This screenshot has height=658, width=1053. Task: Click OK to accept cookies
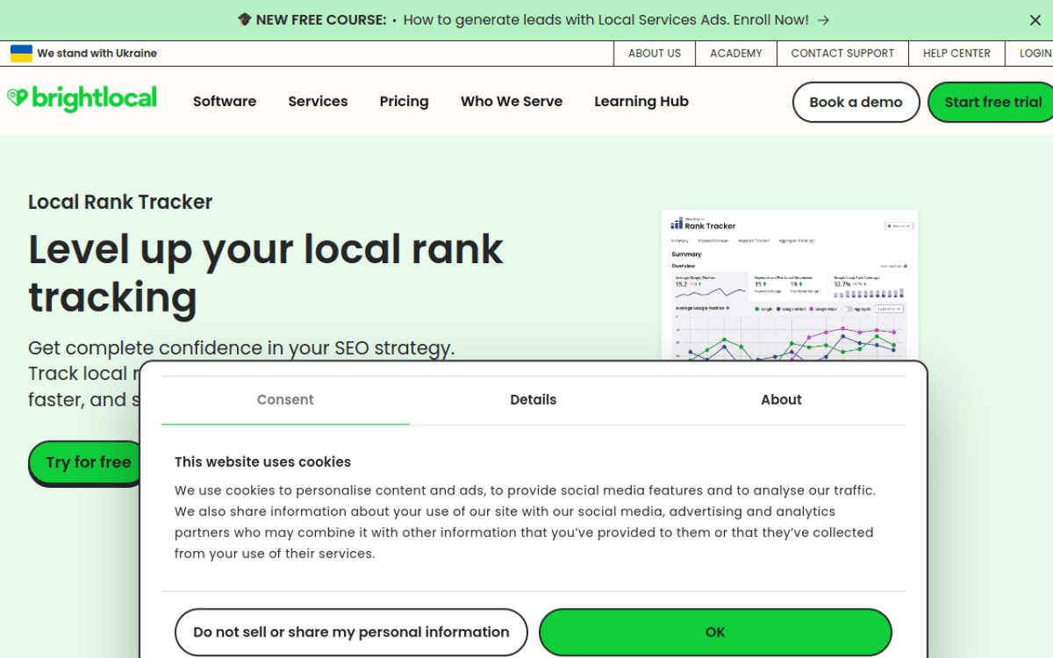point(715,632)
